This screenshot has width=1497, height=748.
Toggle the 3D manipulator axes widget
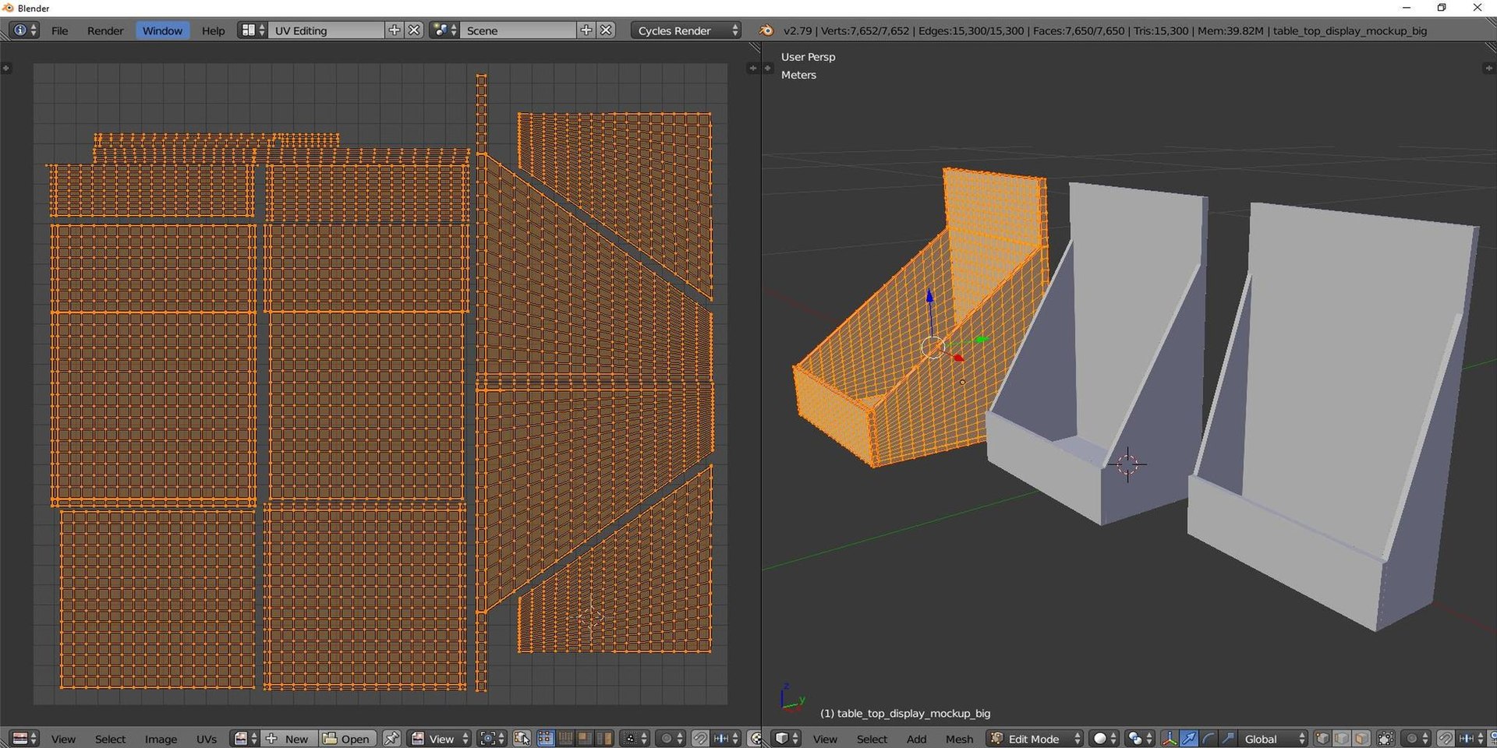tap(1169, 739)
